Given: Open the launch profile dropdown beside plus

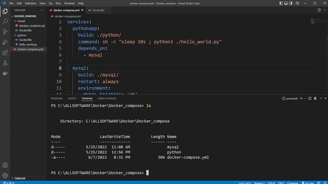Looking at the screenshot, I should coord(304,99).
